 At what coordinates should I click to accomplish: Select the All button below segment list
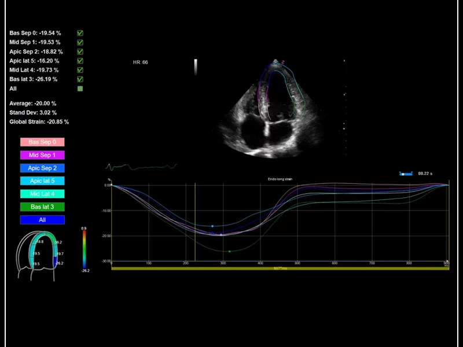(42, 220)
